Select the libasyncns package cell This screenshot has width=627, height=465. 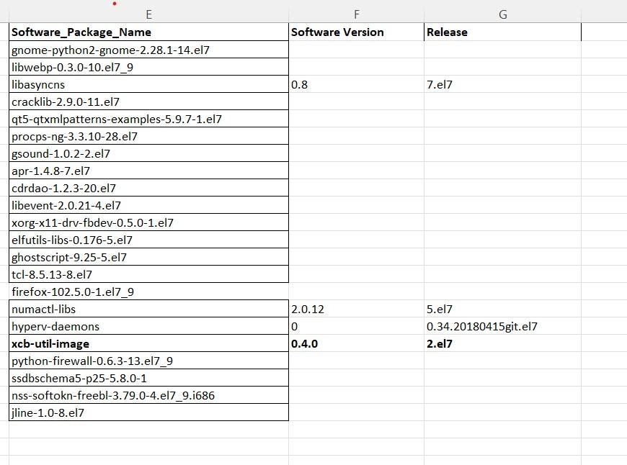click(40, 84)
